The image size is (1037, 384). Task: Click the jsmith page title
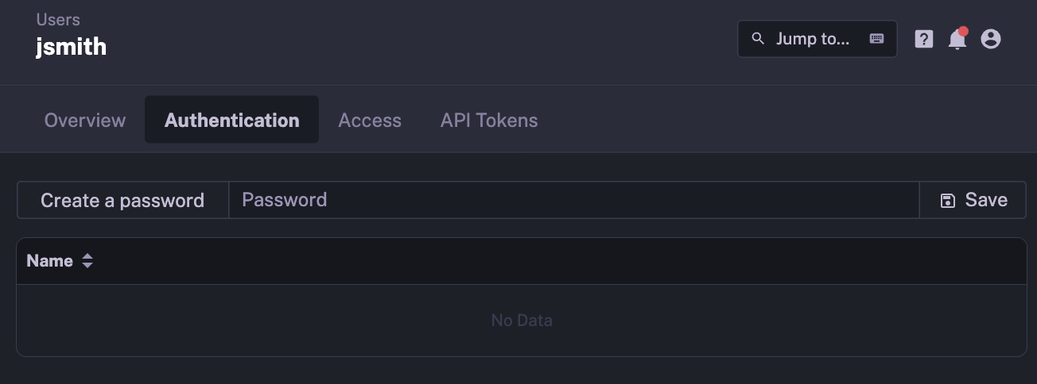pyautogui.click(x=72, y=47)
